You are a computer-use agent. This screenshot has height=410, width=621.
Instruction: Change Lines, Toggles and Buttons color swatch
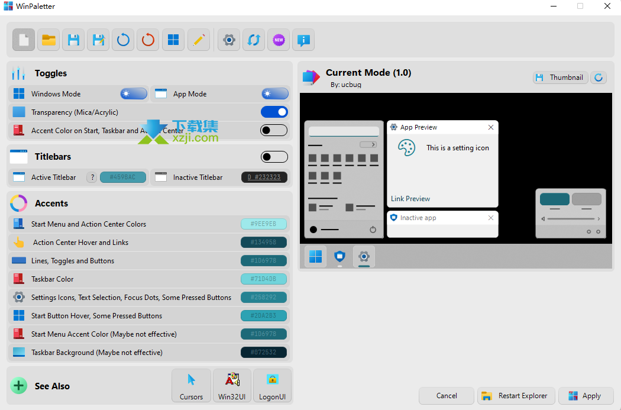pyautogui.click(x=264, y=261)
